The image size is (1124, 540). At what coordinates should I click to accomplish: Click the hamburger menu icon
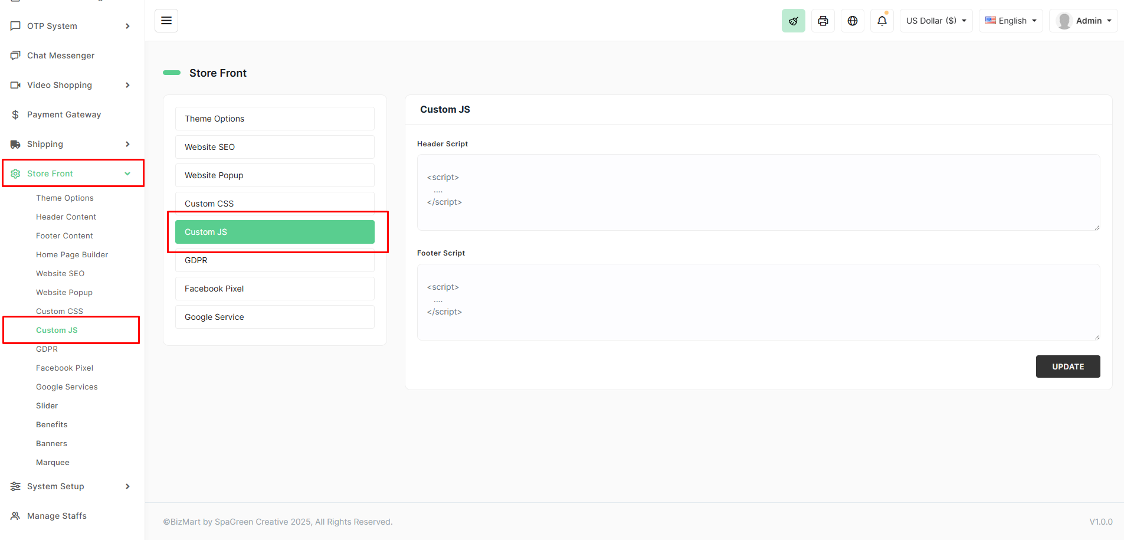pyautogui.click(x=166, y=20)
